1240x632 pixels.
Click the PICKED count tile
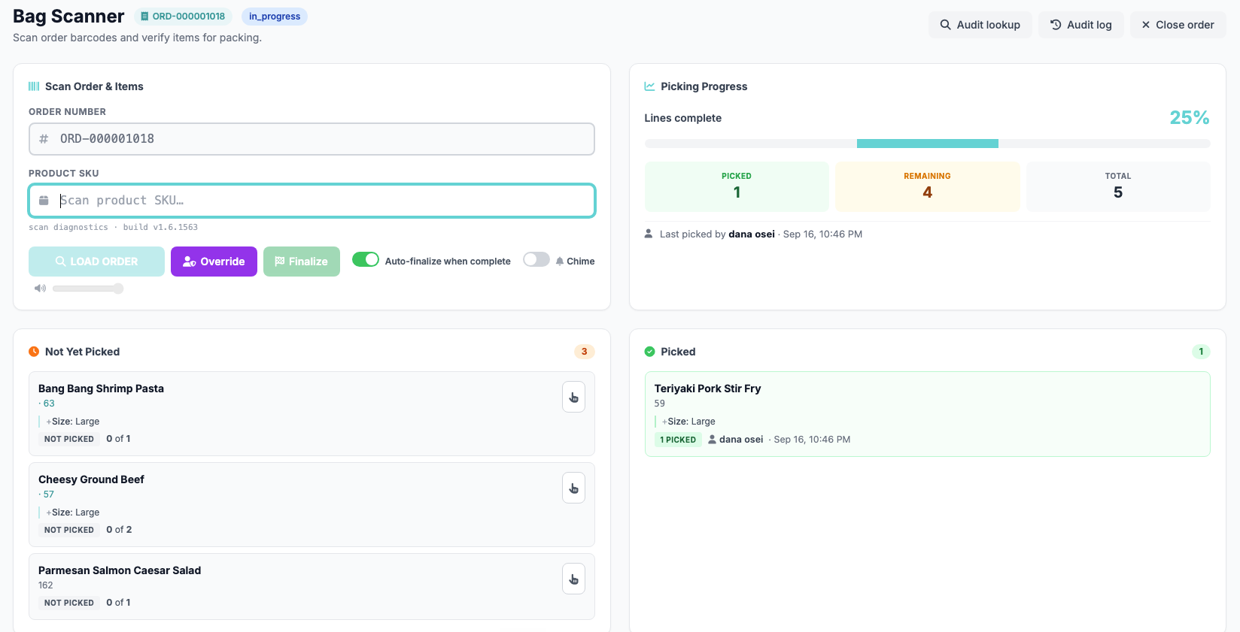point(737,186)
